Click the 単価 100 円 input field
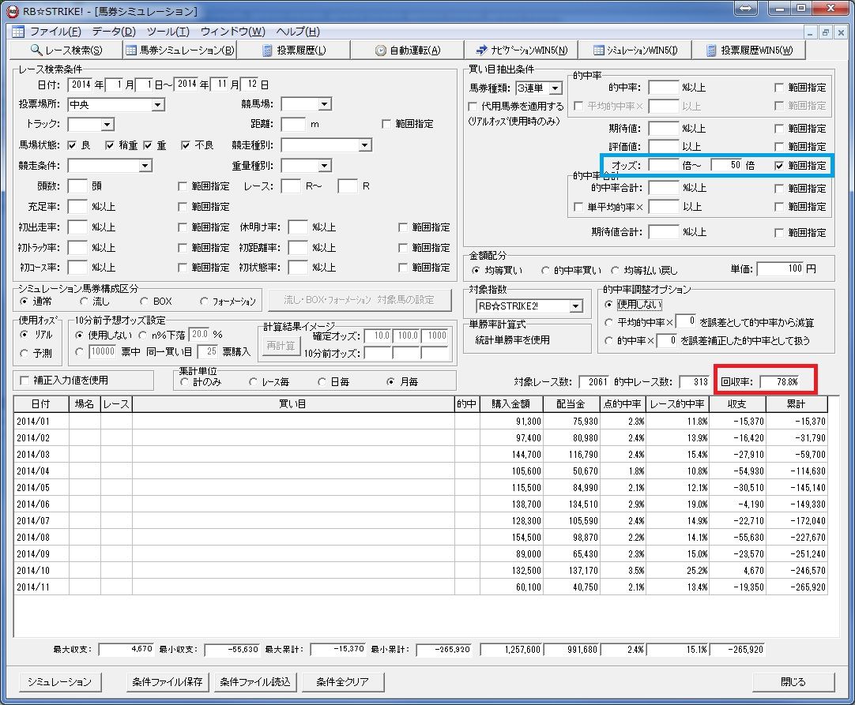Viewport: 855px width, 705px height. (780, 268)
